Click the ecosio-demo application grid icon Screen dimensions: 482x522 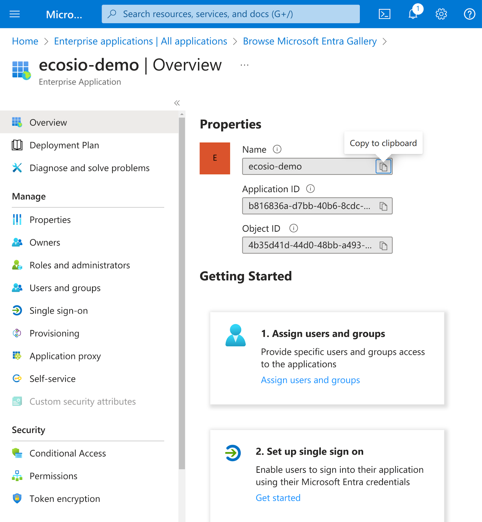coord(21,70)
